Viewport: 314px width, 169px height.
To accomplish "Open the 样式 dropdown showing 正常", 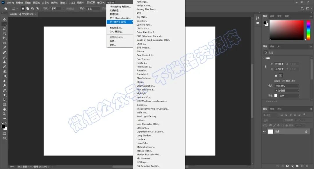I will click(93, 9).
